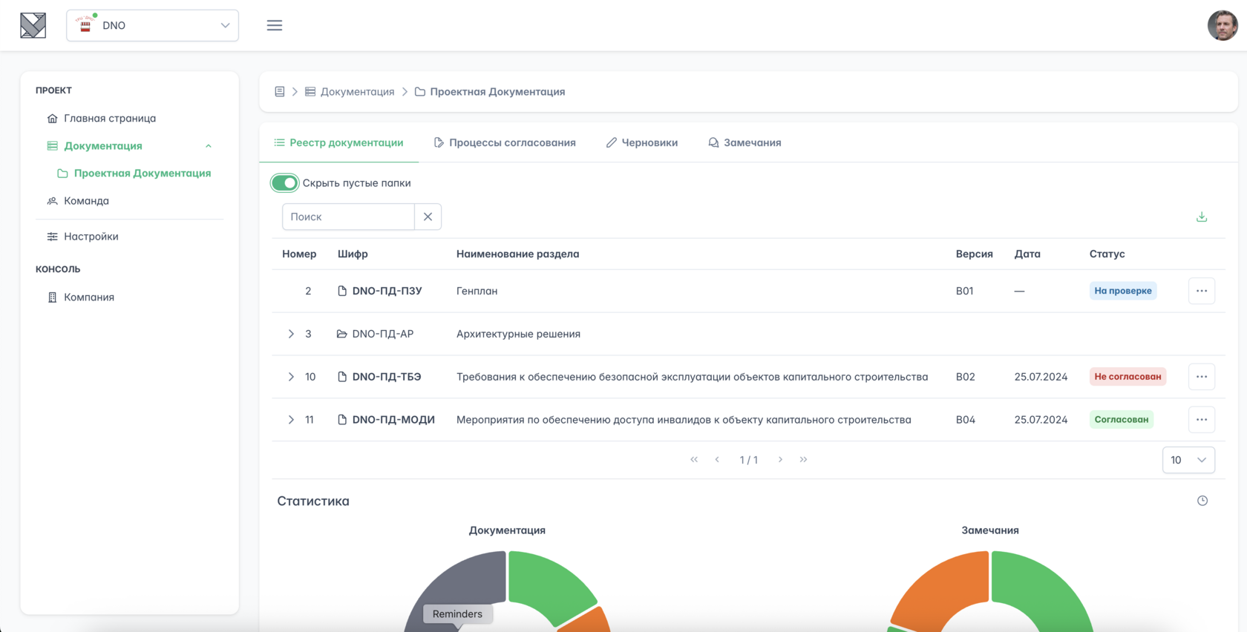The height and width of the screenshot is (632, 1247).
Task: Click the Шифр column header
Action: tap(353, 254)
